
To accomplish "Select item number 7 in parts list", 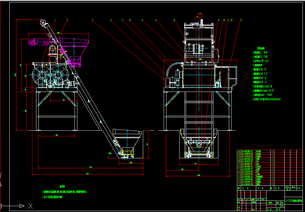I will pos(239,169).
